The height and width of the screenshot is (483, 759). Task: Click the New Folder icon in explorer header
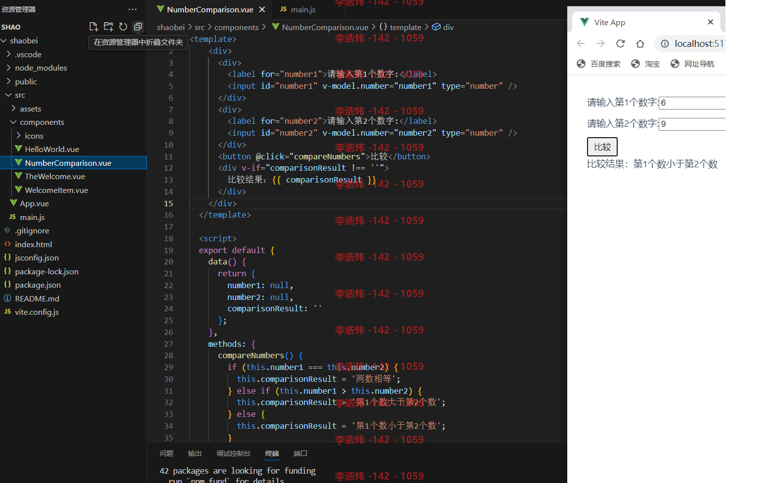point(108,27)
